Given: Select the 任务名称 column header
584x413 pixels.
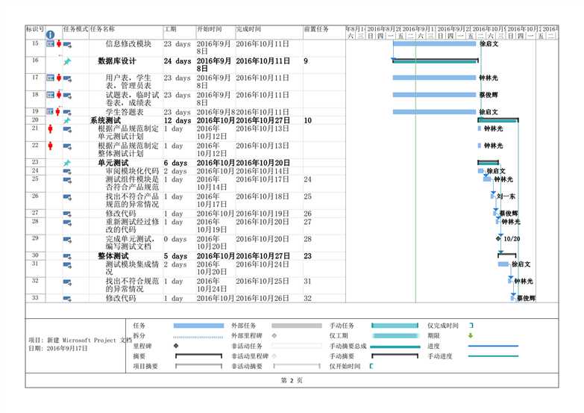Looking at the screenshot, I should 102,29.
